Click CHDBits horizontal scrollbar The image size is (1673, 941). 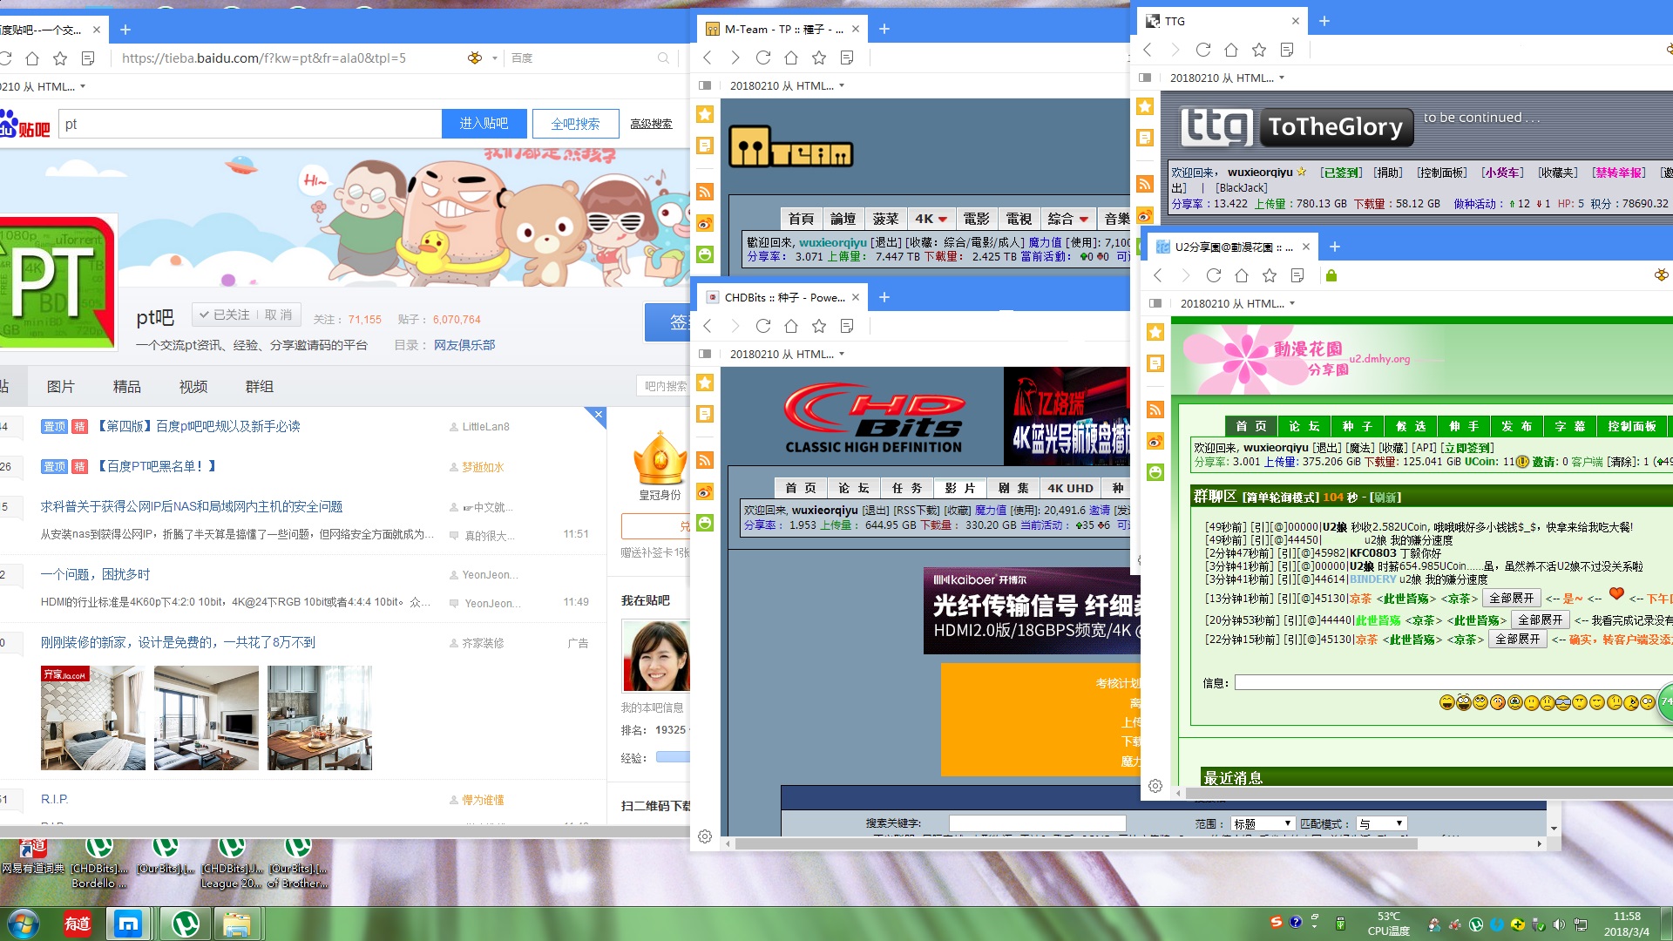click(x=1077, y=843)
